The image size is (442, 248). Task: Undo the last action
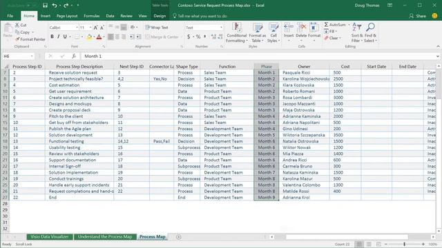[54, 6]
